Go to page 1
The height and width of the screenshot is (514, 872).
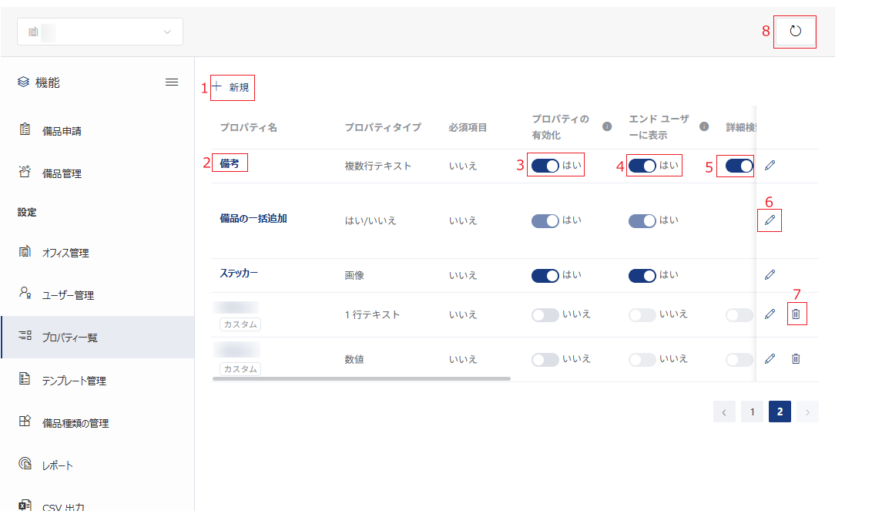(x=752, y=412)
